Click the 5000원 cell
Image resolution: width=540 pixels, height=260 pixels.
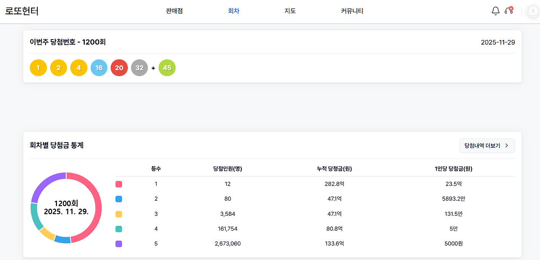454,244
